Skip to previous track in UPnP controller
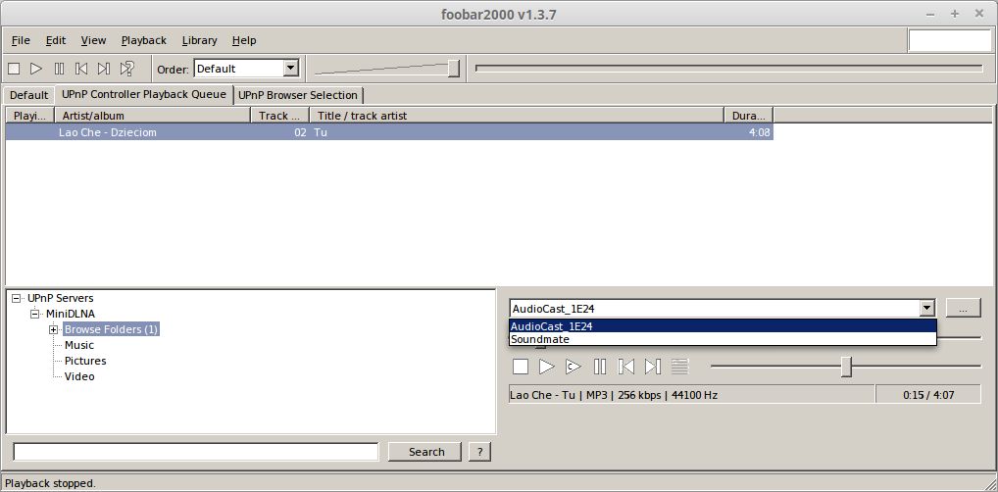The image size is (998, 492). pyautogui.click(x=626, y=367)
